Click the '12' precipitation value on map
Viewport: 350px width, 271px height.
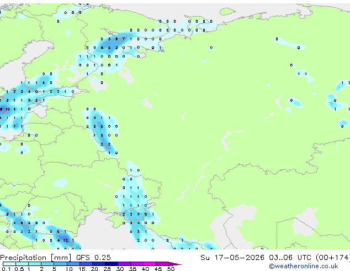point(65,241)
